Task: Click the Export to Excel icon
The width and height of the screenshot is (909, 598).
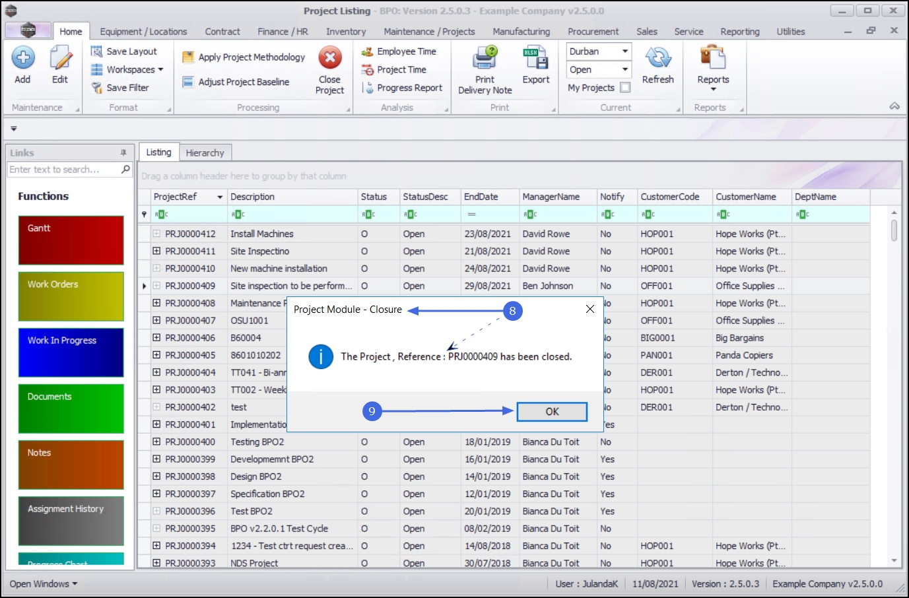Action: [x=535, y=58]
